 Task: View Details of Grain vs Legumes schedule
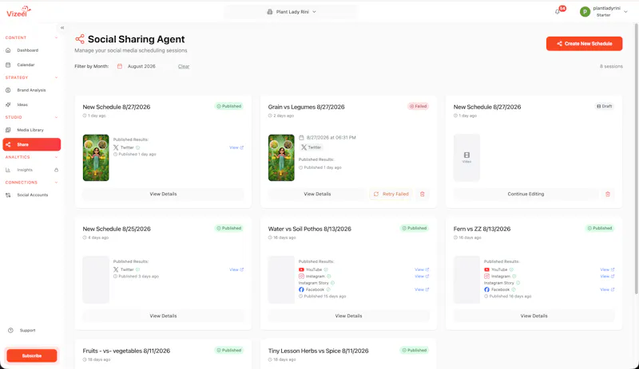click(x=317, y=194)
